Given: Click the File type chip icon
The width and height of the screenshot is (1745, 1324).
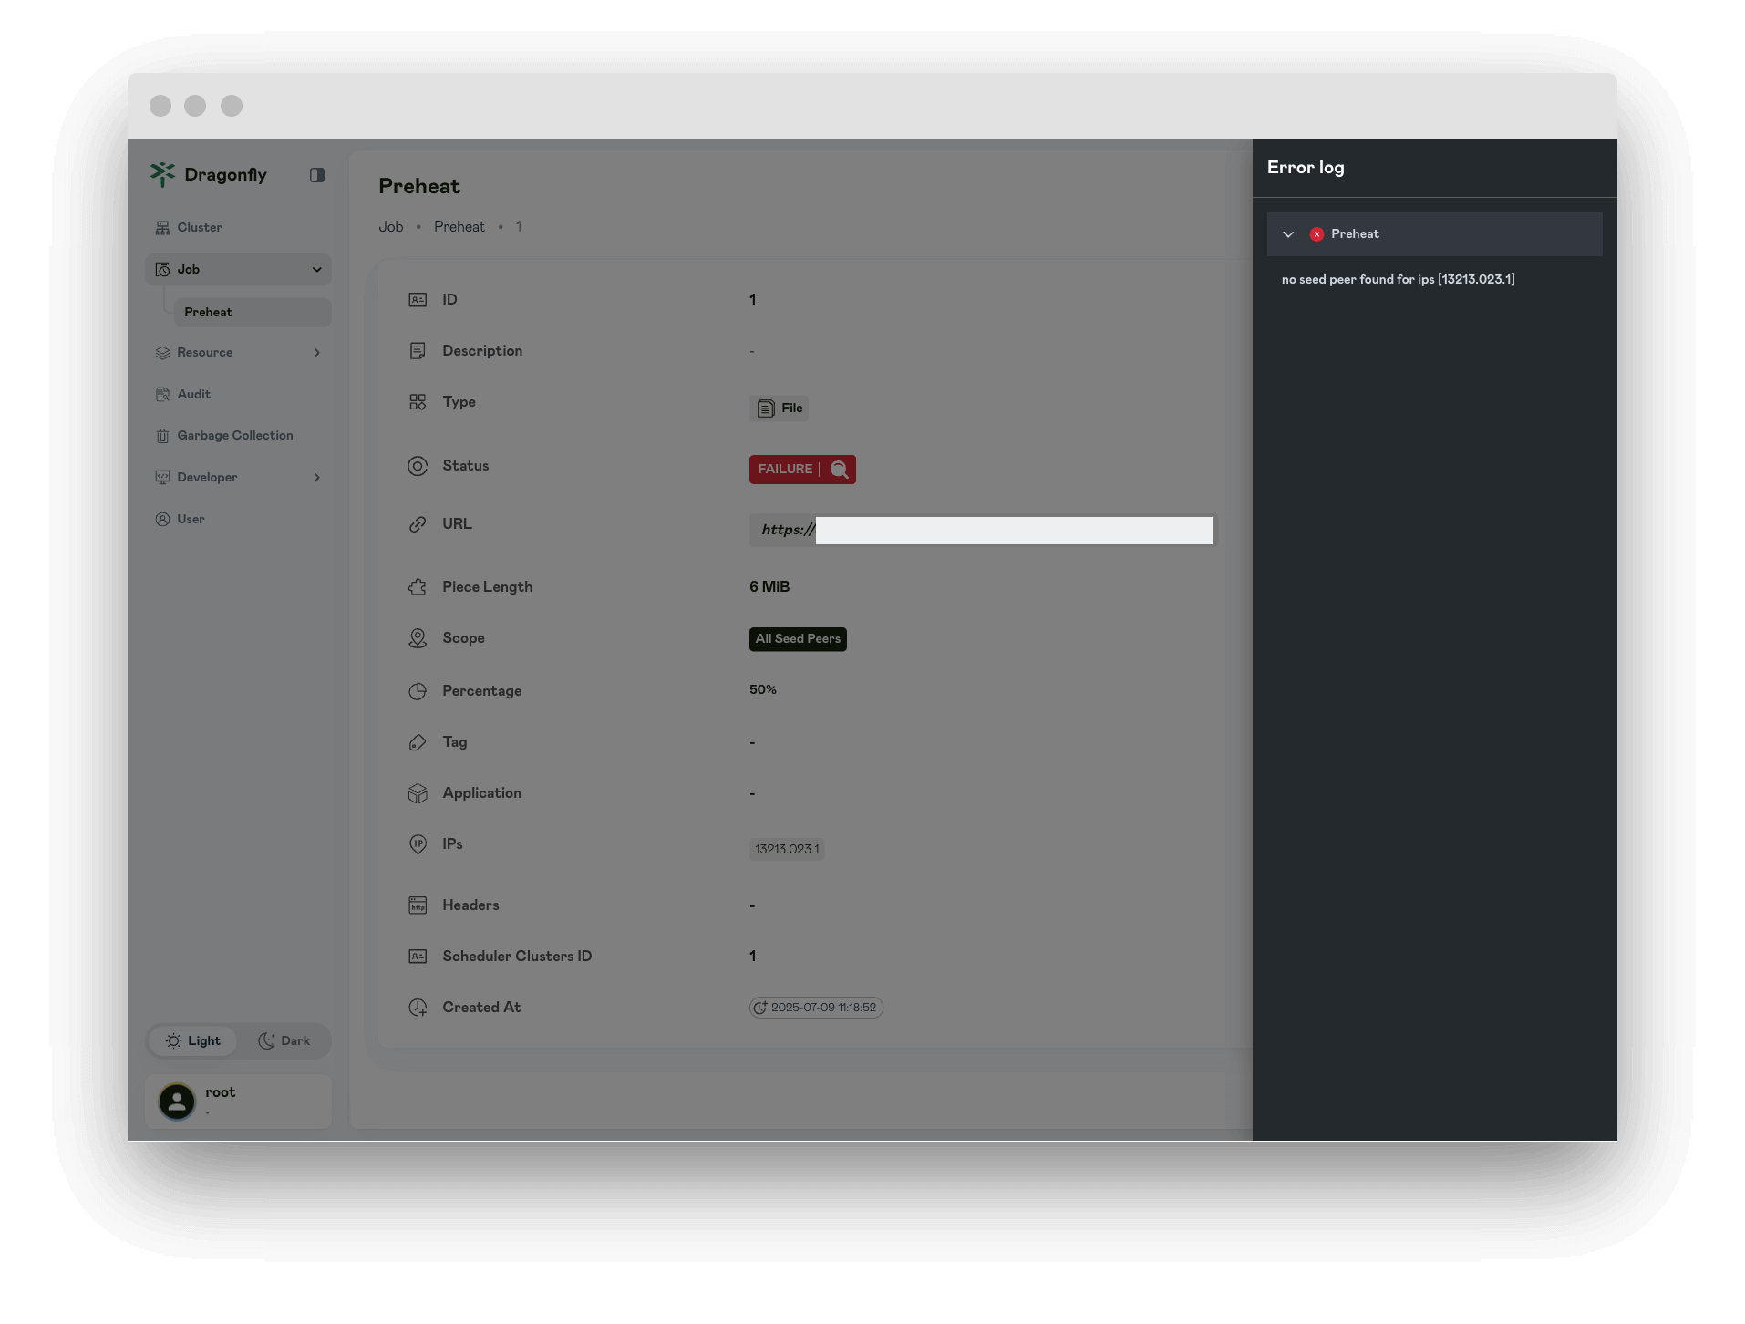Looking at the screenshot, I should coord(766,409).
